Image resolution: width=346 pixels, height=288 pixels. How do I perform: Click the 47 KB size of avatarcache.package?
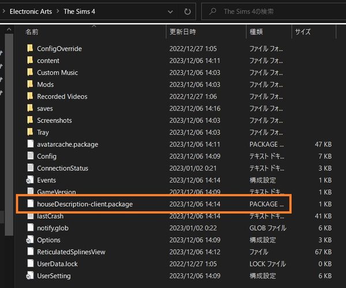click(324, 144)
